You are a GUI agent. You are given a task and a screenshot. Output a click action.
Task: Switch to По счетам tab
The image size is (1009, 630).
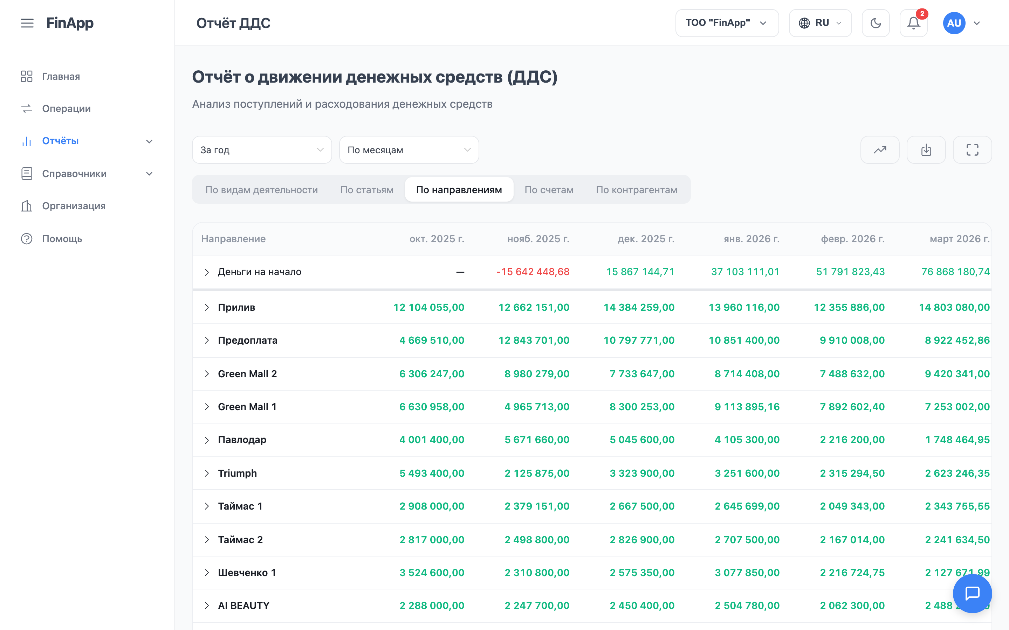pos(549,190)
